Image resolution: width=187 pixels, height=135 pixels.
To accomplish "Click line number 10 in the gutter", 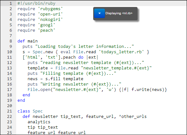I will tap(10, 52).
